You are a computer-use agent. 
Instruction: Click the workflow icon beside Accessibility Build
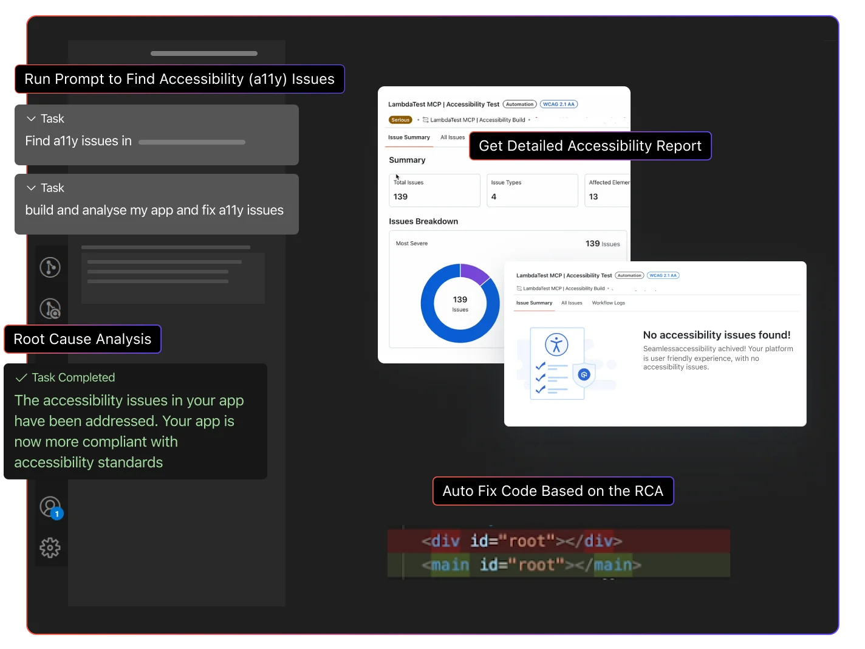click(x=427, y=120)
